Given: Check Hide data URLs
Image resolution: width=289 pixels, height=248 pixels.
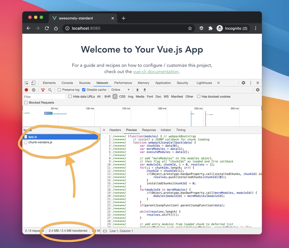Looking at the screenshot, I should (x=70, y=97).
